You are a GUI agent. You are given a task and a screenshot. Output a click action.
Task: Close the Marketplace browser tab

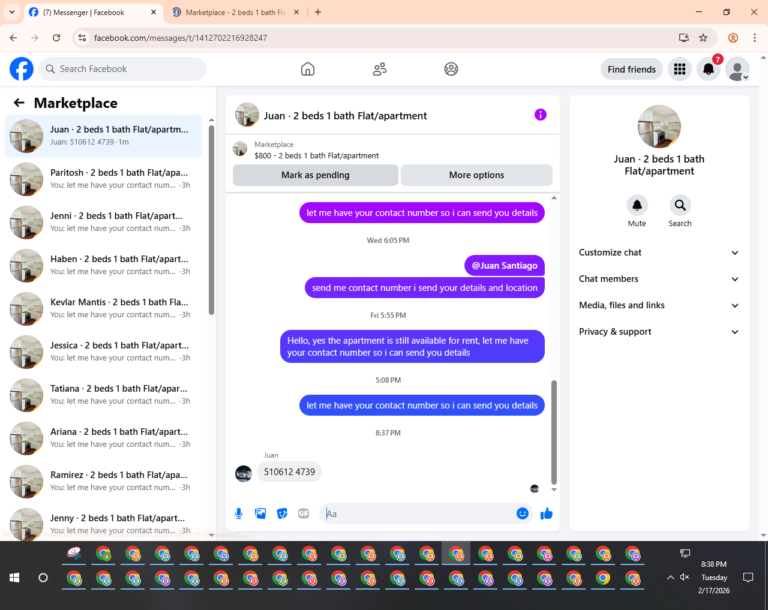tap(296, 12)
